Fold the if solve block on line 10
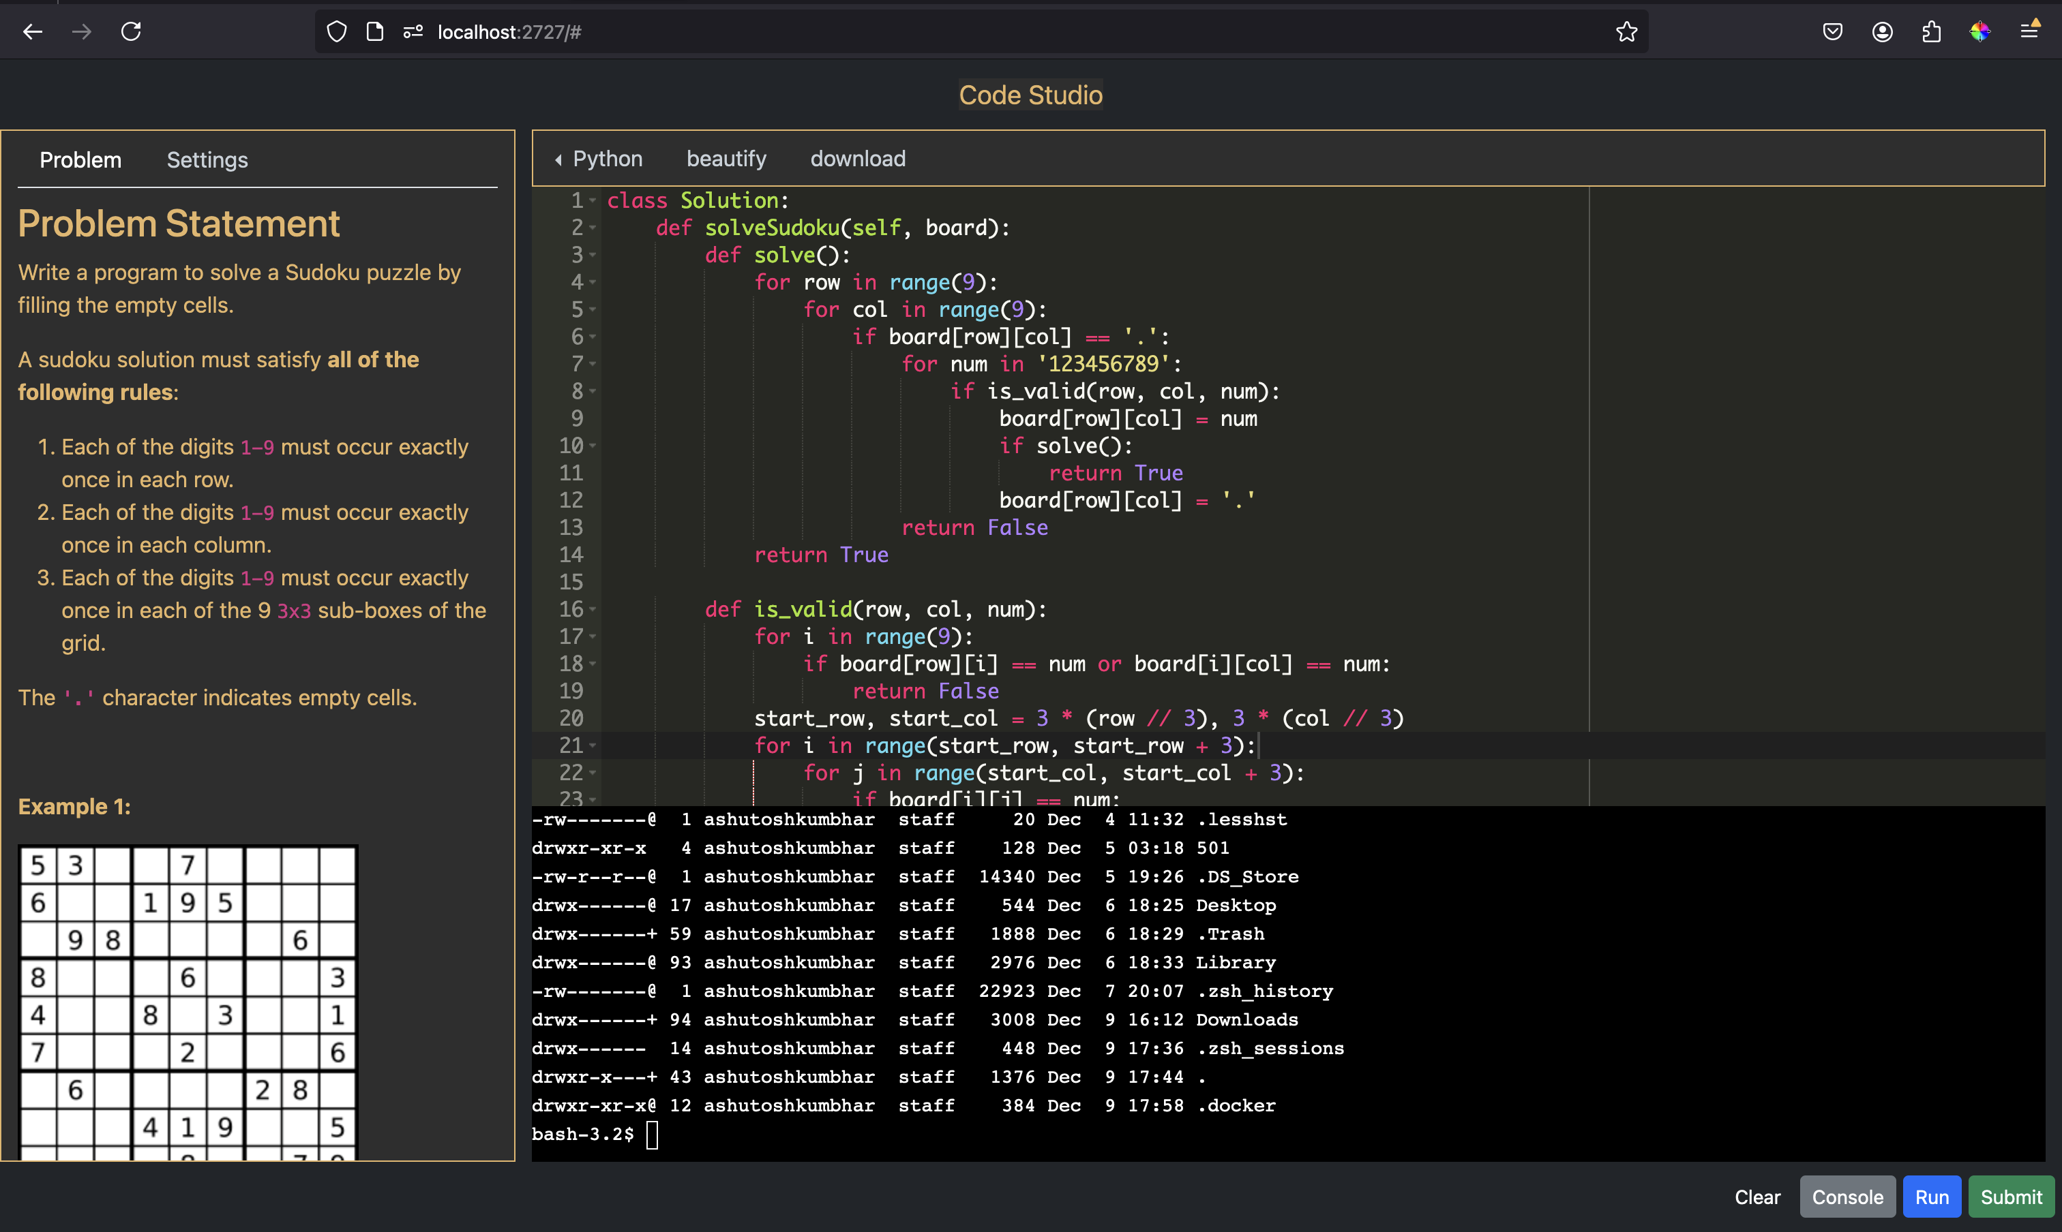This screenshot has width=2062, height=1232. point(593,446)
